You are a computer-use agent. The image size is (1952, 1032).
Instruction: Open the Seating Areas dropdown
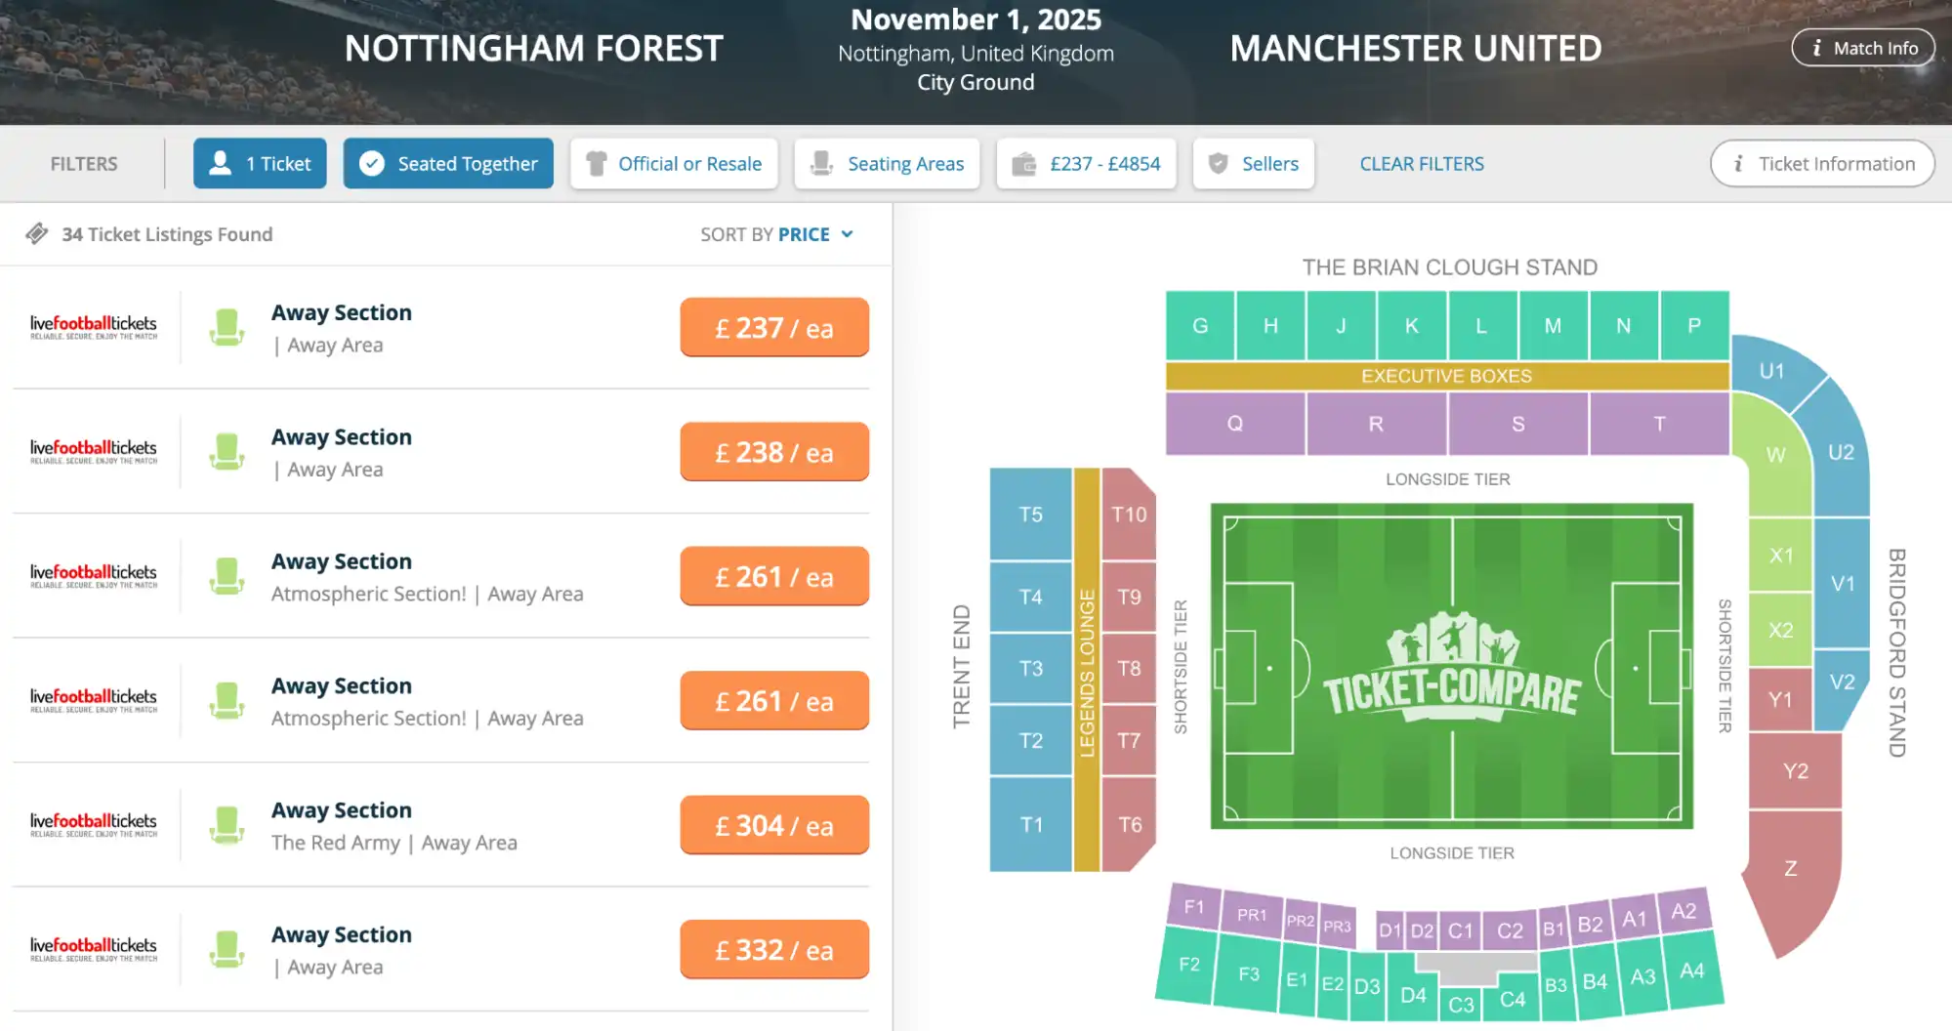pos(887,163)
